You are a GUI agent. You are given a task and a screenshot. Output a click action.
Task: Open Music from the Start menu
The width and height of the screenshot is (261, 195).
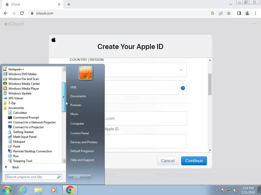click(74, 114)
